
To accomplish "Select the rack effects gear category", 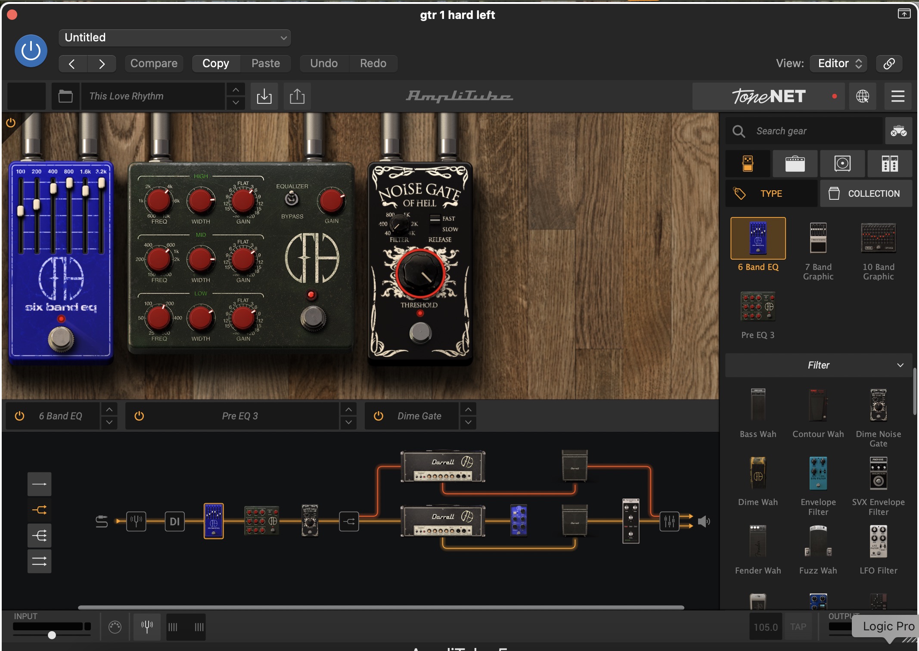I will (890, 164).
